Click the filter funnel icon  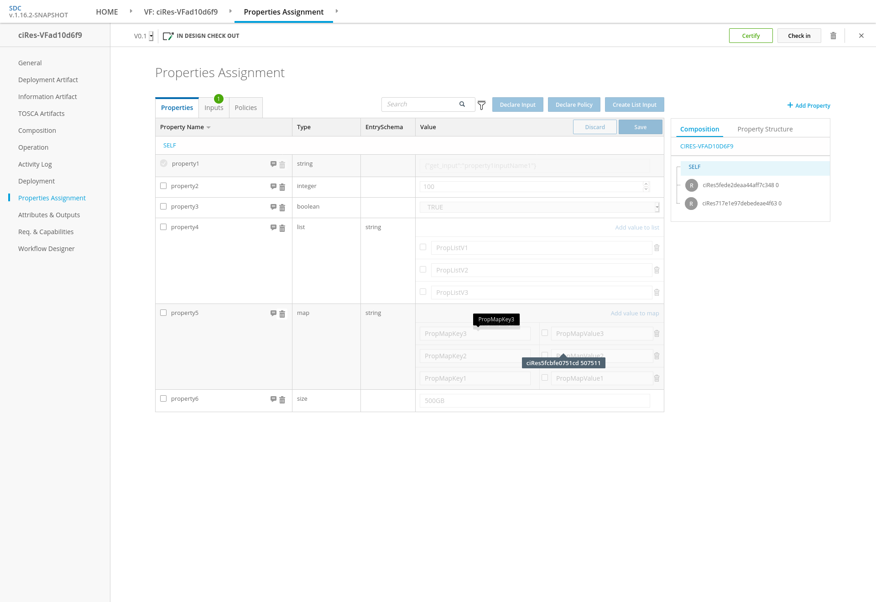481,105
